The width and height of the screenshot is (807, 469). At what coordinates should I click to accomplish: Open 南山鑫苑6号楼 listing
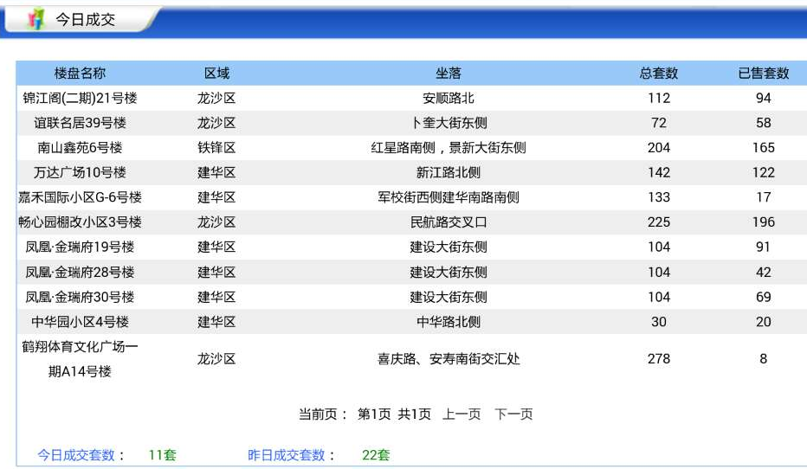coord(80,148)
